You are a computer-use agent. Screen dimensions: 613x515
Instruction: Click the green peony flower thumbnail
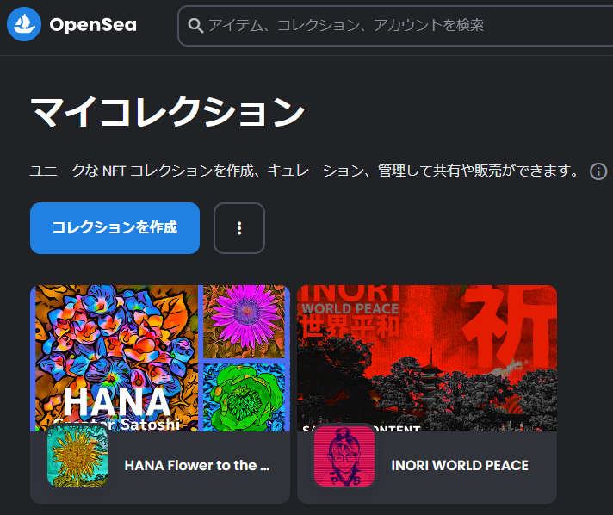244,397
